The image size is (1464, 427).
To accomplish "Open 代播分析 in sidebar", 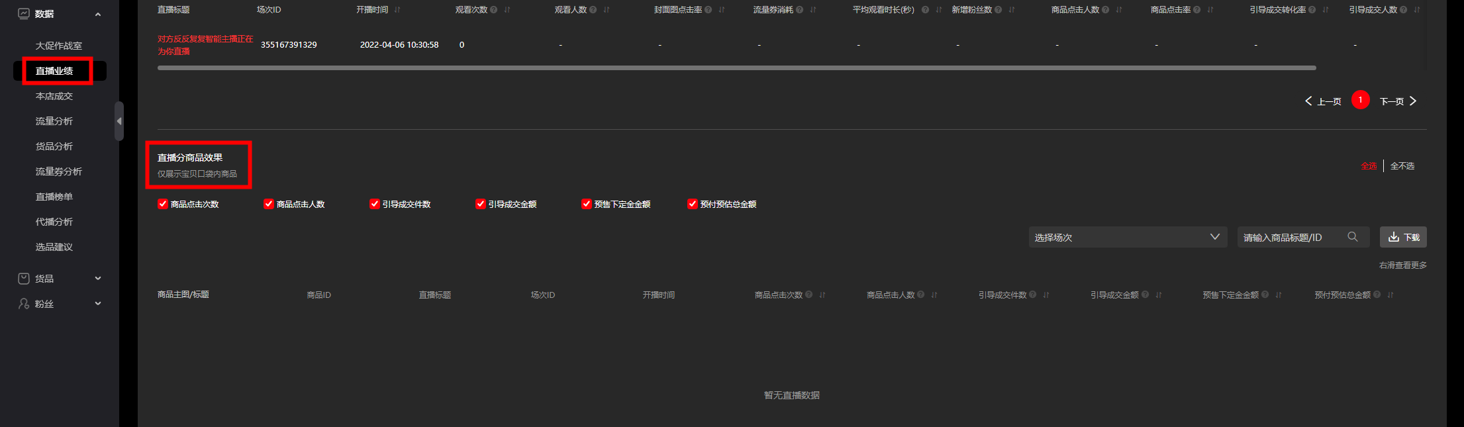I will [x=54, y=222].
